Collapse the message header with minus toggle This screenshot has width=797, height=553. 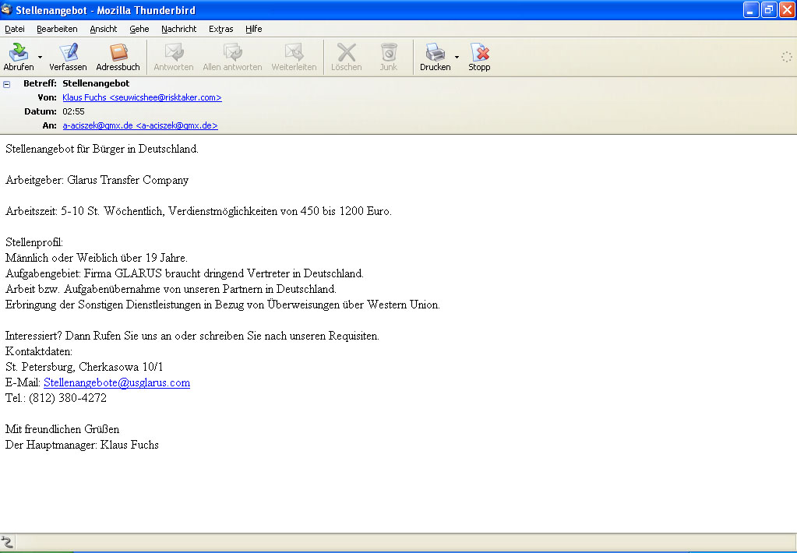click(6, 84)
